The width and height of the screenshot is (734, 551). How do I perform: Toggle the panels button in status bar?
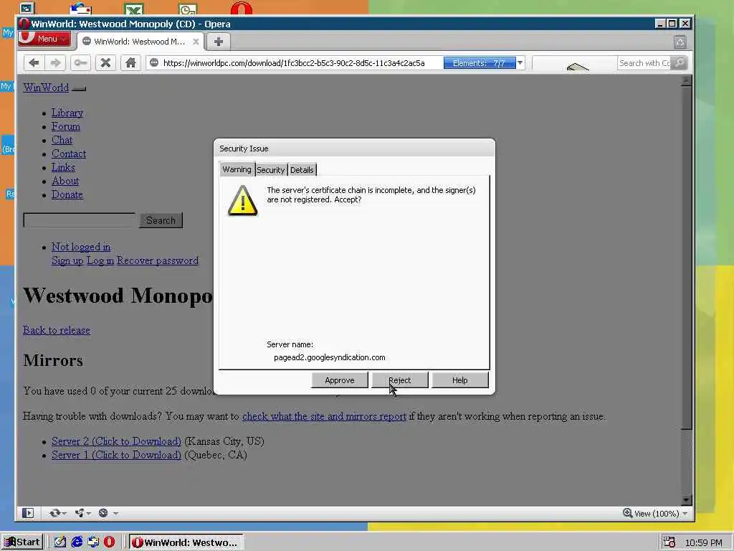click(28, 513)
